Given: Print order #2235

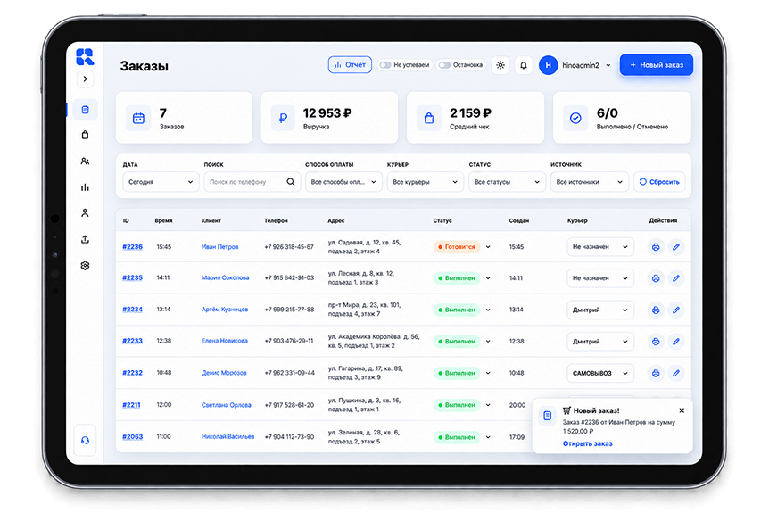Looking at the screenshot, I should point(656,278).
